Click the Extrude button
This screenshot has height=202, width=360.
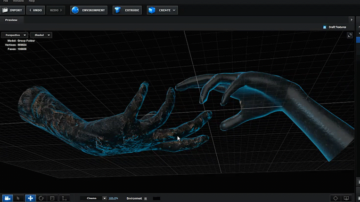[127, 10]
